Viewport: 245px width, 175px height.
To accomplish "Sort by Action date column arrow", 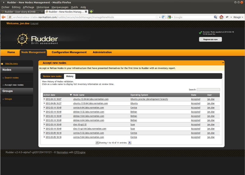I will pyautogui.click(x=71, y=95).
